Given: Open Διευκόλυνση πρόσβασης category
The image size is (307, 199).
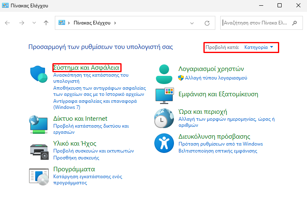Looking at the screenshot, I should coord(214,136).
